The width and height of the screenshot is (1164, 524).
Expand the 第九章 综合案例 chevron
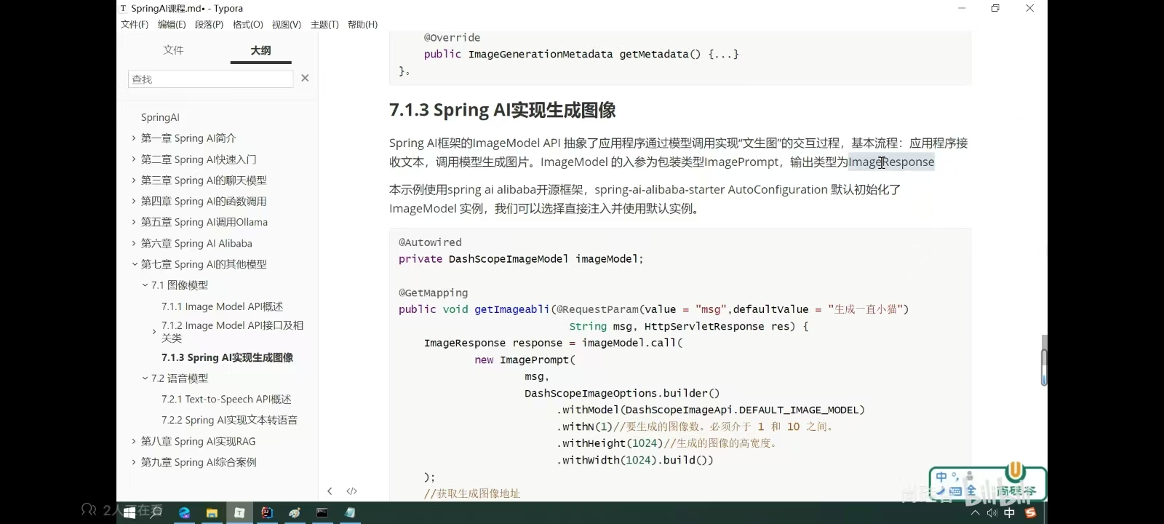pos(134,462)
